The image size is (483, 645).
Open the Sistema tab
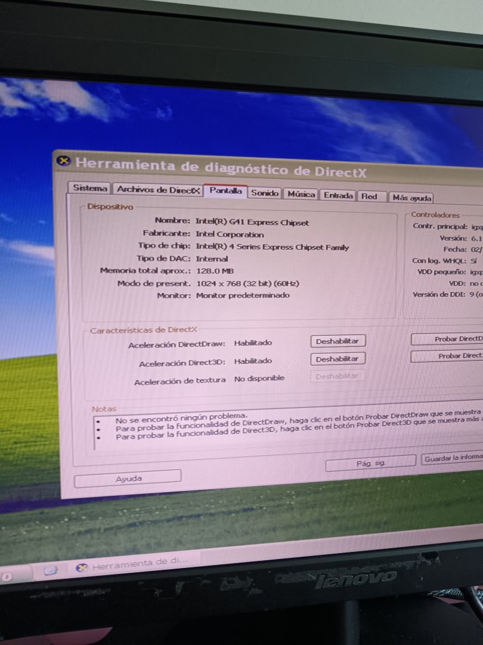click(x=89, y=188)
